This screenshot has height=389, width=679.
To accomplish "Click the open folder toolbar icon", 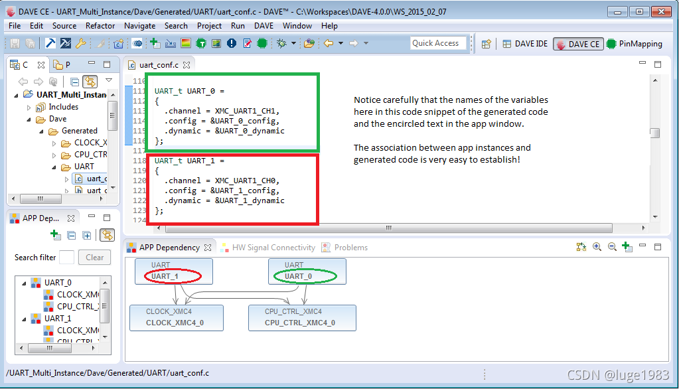I will click(309, 43).
